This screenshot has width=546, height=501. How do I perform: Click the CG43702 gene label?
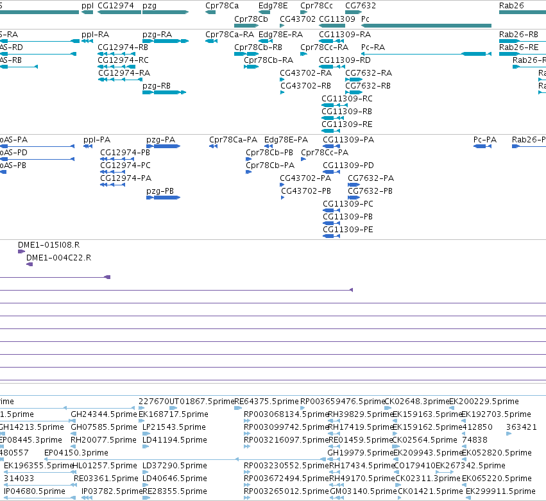298,19
